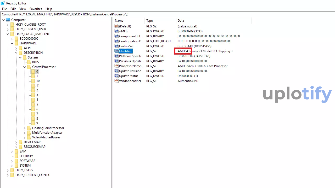The width and height of the screenshot is (335, 188).
Task: Open the Help menu
Action: pyautogui.click(x=49, y=9)
